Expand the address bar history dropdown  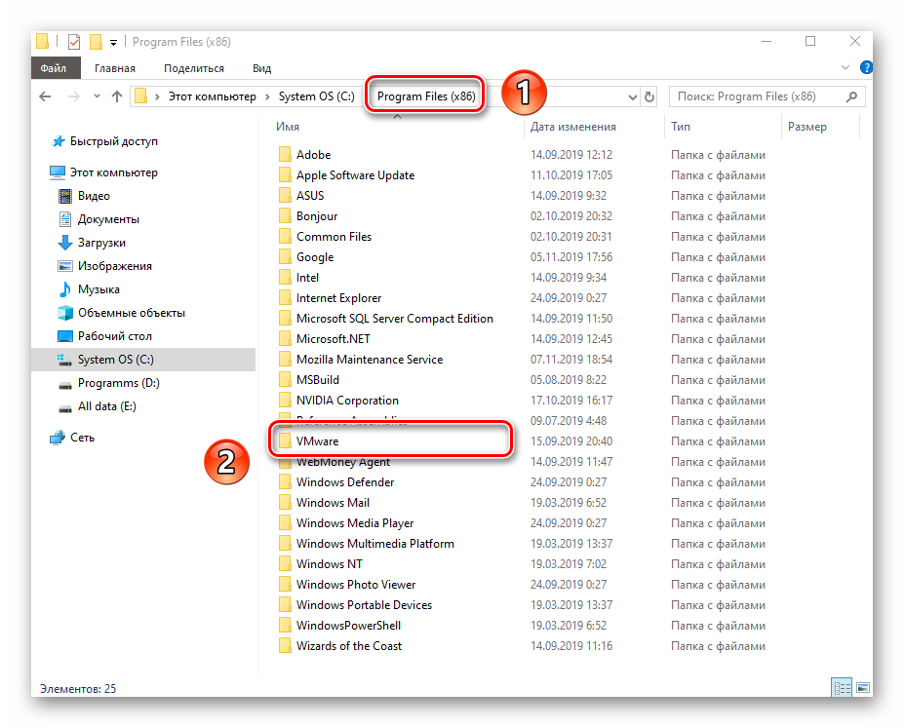(x=632, y=96)
